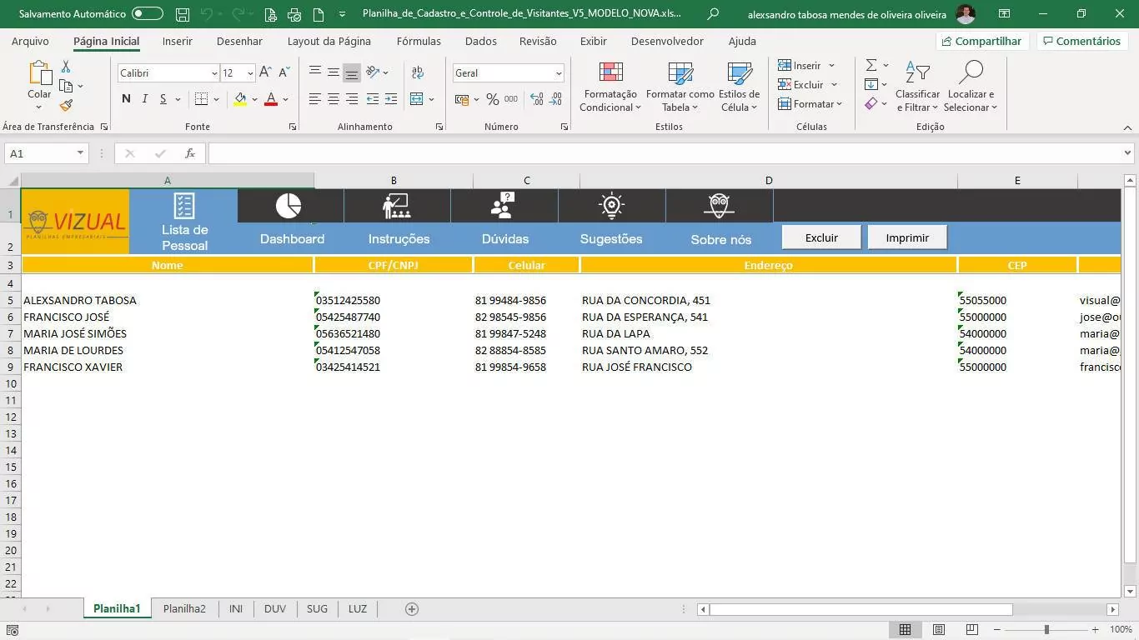
Task: Click the insert function fx icon
Action: coord(190,153)
